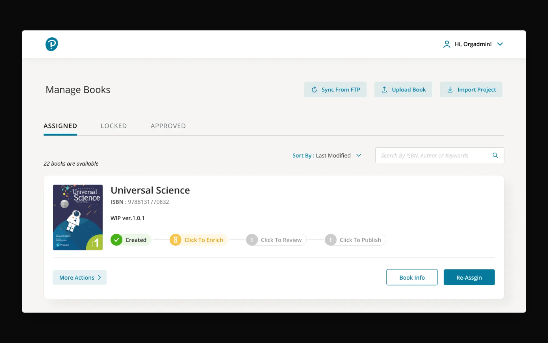The image size is (548, 343).
Task: Open the Sort By Last Modified dropdown
Action: click(x=327, y=156)
